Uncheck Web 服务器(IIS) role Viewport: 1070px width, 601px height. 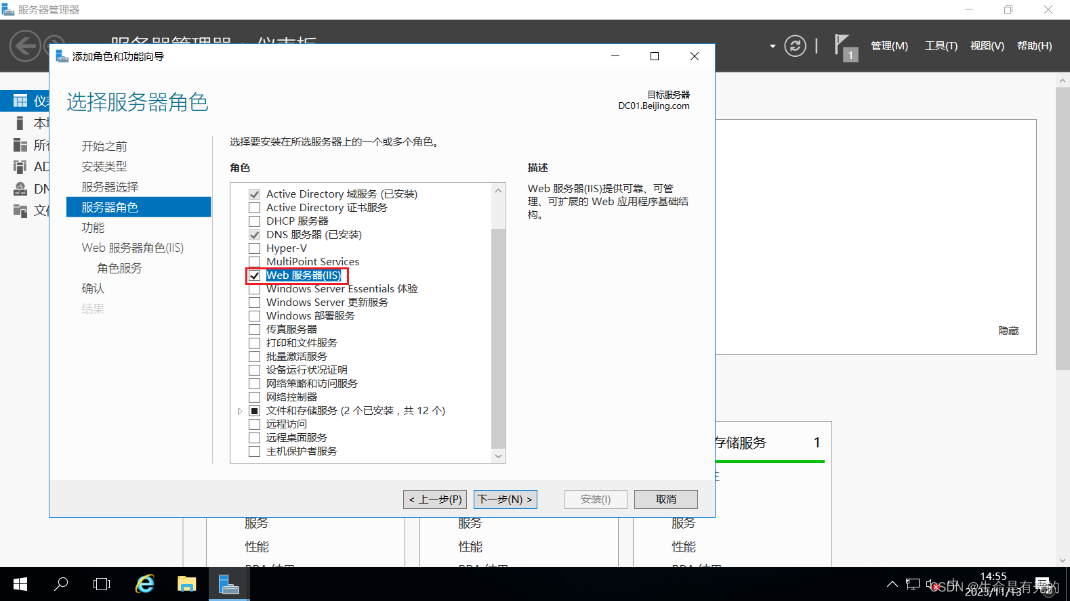[255, 275]
